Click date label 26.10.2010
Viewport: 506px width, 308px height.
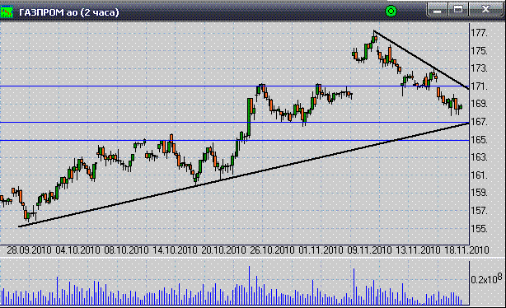pos(272,250)
